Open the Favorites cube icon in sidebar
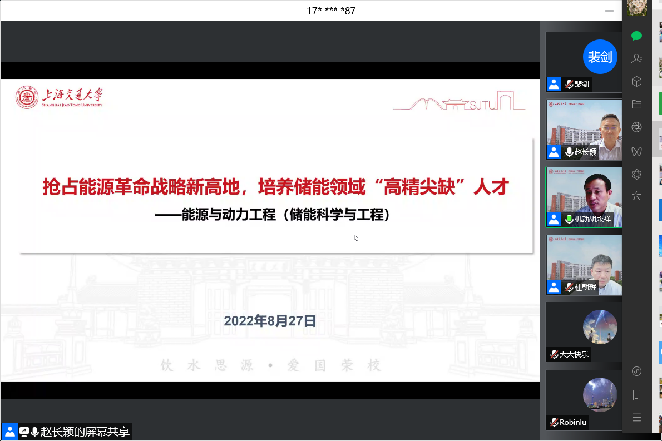 click(x=637, y=82)
